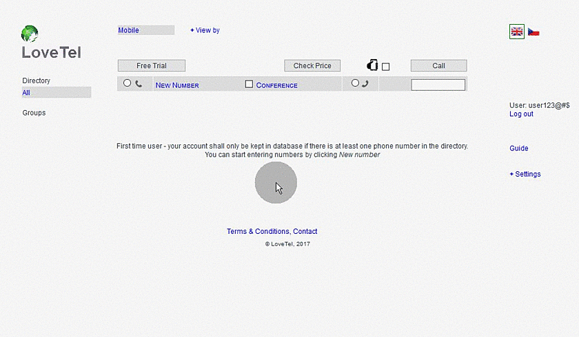Open Groups in the left sidebar
The width and height of the screenshot is (579, 337).
coord(34,113)
